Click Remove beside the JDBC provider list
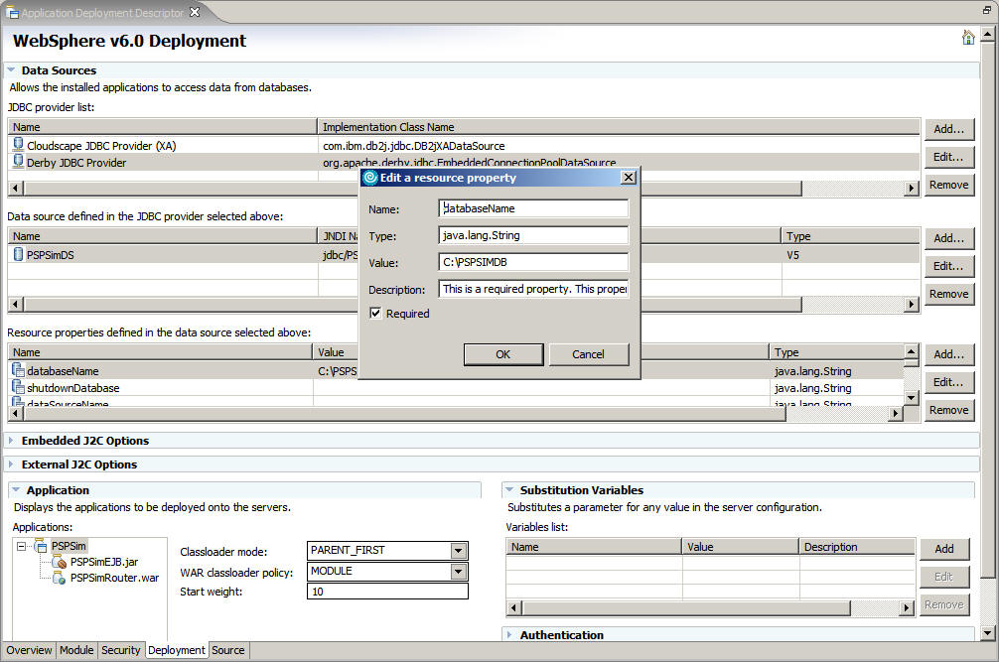This screenshot has width=999, height=662. click(x=949, y=185)
